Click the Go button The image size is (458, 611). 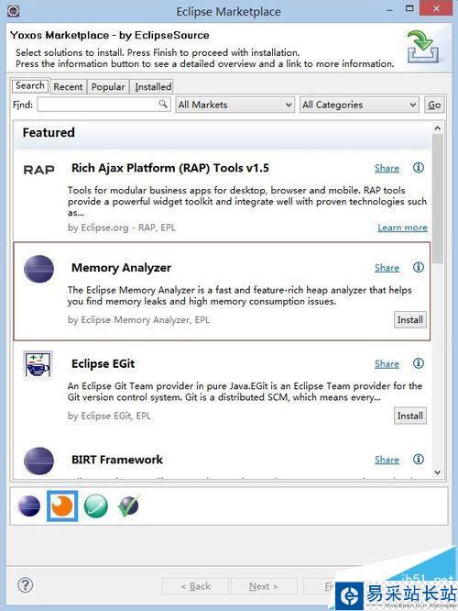tap(434, 105)
